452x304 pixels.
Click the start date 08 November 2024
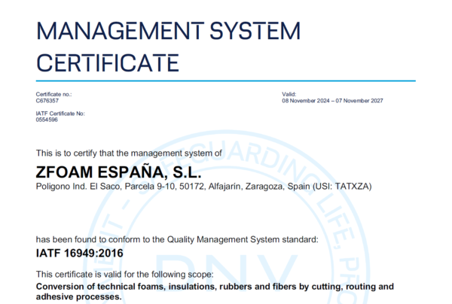pos(307,100)
